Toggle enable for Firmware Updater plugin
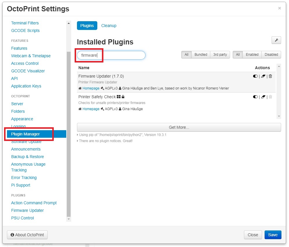Viewport: 289px width, 247px height. (255, 76)
